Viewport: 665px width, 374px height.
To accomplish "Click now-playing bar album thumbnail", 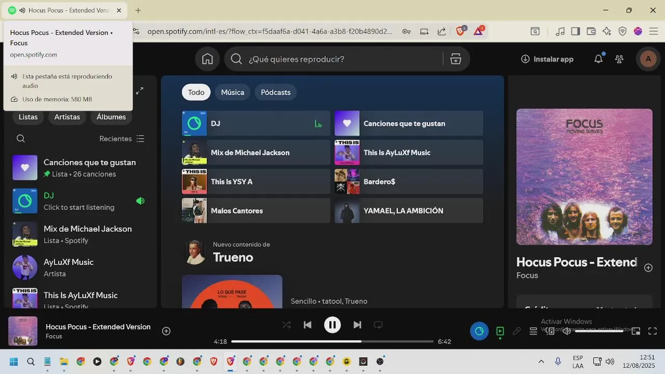I will point(23,331).
